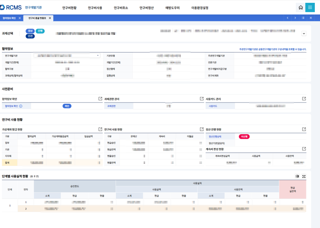The width and height of the screenshot is (320, 228).
Task: Close the 연구비 종합 현황표 tab
Action: (50, 18)
